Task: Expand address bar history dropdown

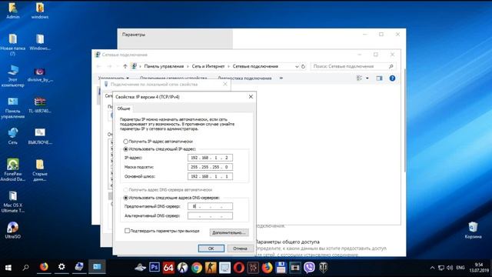Action: pyautogui.click(x=297, y=67)
